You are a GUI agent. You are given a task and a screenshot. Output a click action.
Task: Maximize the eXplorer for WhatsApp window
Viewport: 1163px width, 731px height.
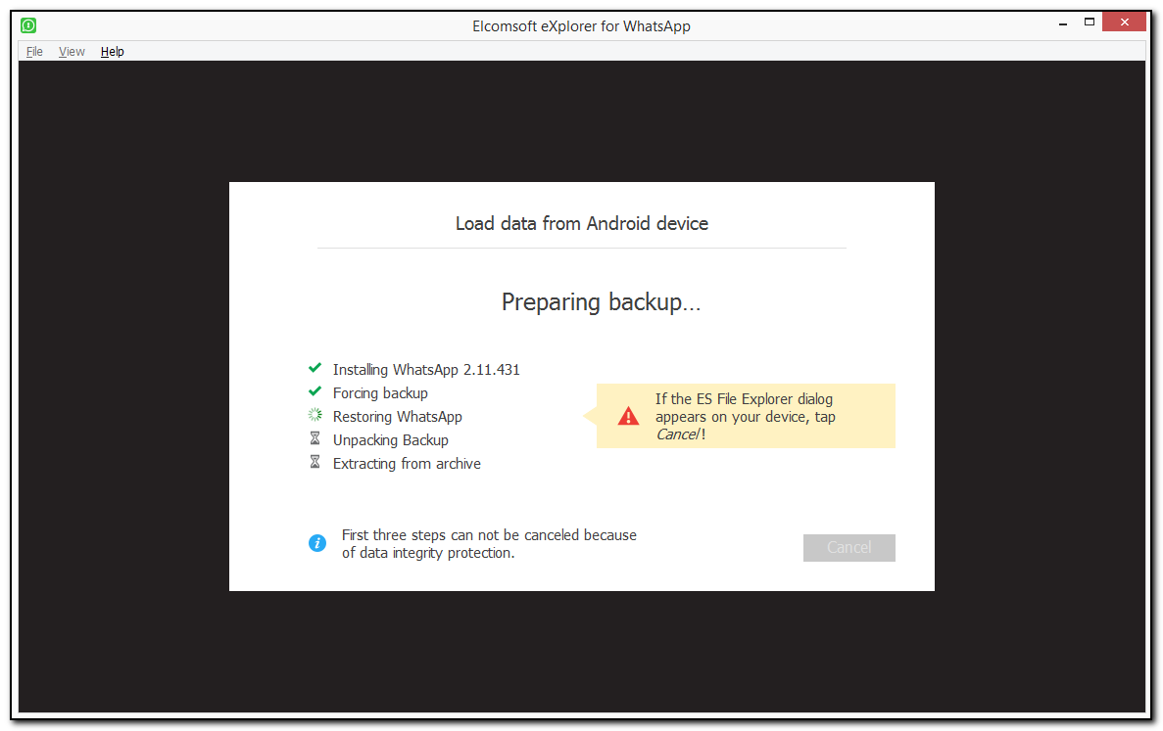pyautogui.click(x=1089, y=22)
